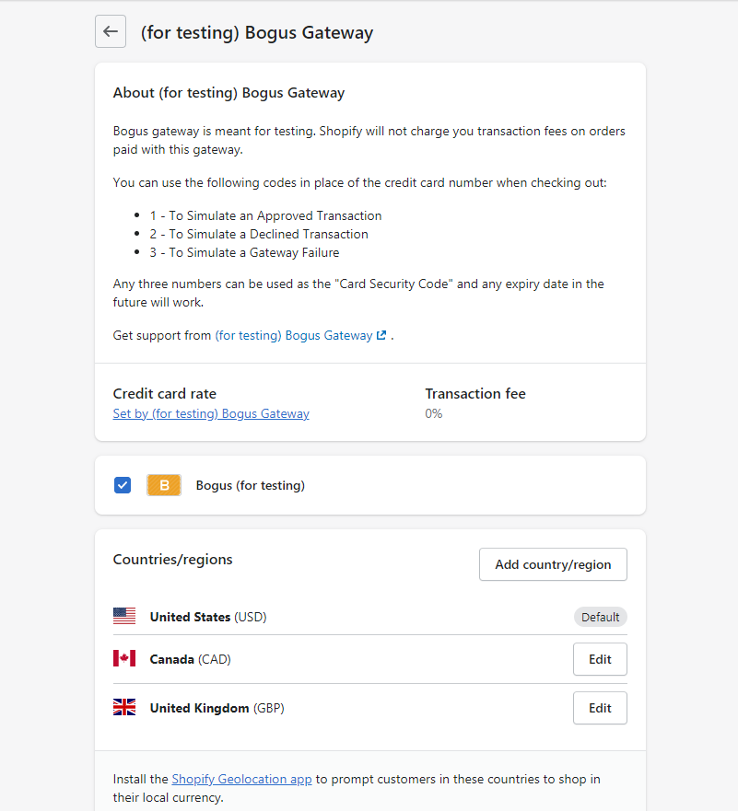Open the Set by Bogus Gateway rate link

211,413
